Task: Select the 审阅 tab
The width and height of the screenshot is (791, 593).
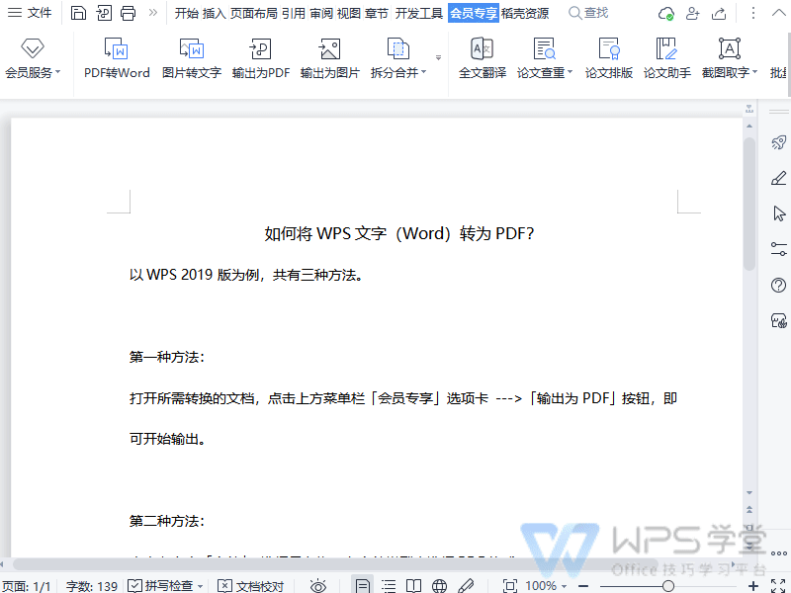Action: (320, 13)
